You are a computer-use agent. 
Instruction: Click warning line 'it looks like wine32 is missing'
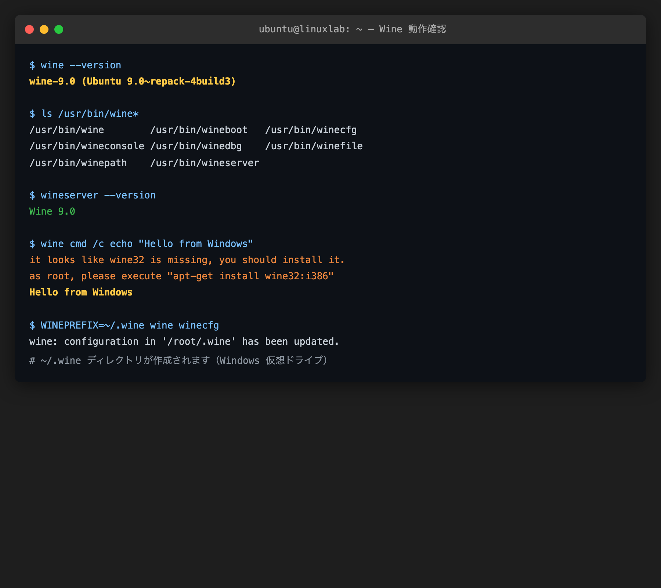pyautogui.click(x=187, y=260)
